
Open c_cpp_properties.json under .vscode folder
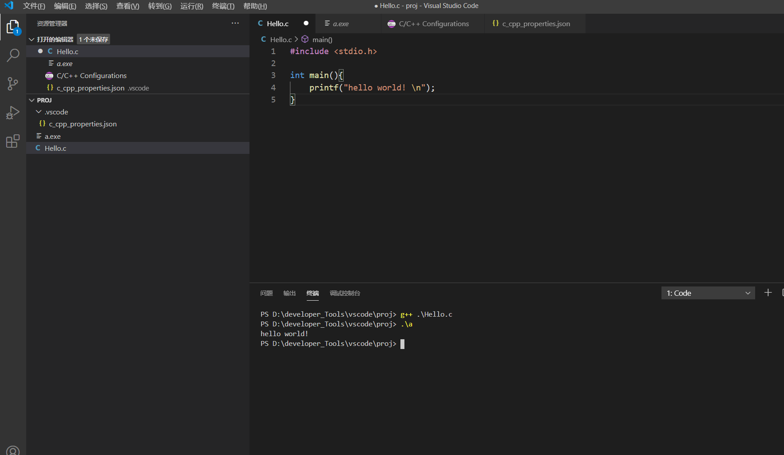pos(138,124)
